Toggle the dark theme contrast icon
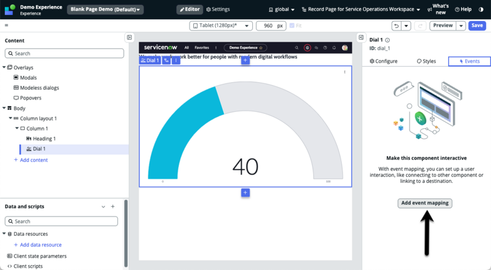This screenshot has height=270, width=491. [481, 9]
